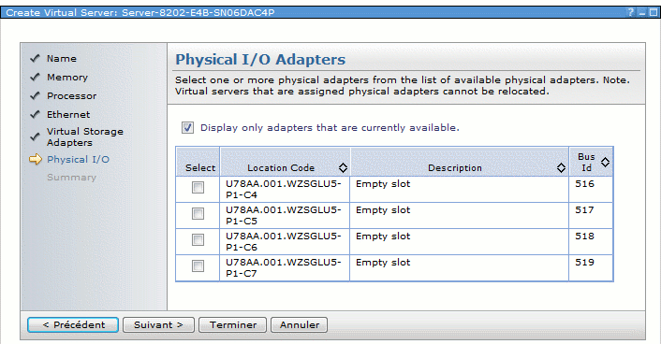Select the adapter slot P1-C5 checkbox
Screen dimensions: 661x344
198,213
